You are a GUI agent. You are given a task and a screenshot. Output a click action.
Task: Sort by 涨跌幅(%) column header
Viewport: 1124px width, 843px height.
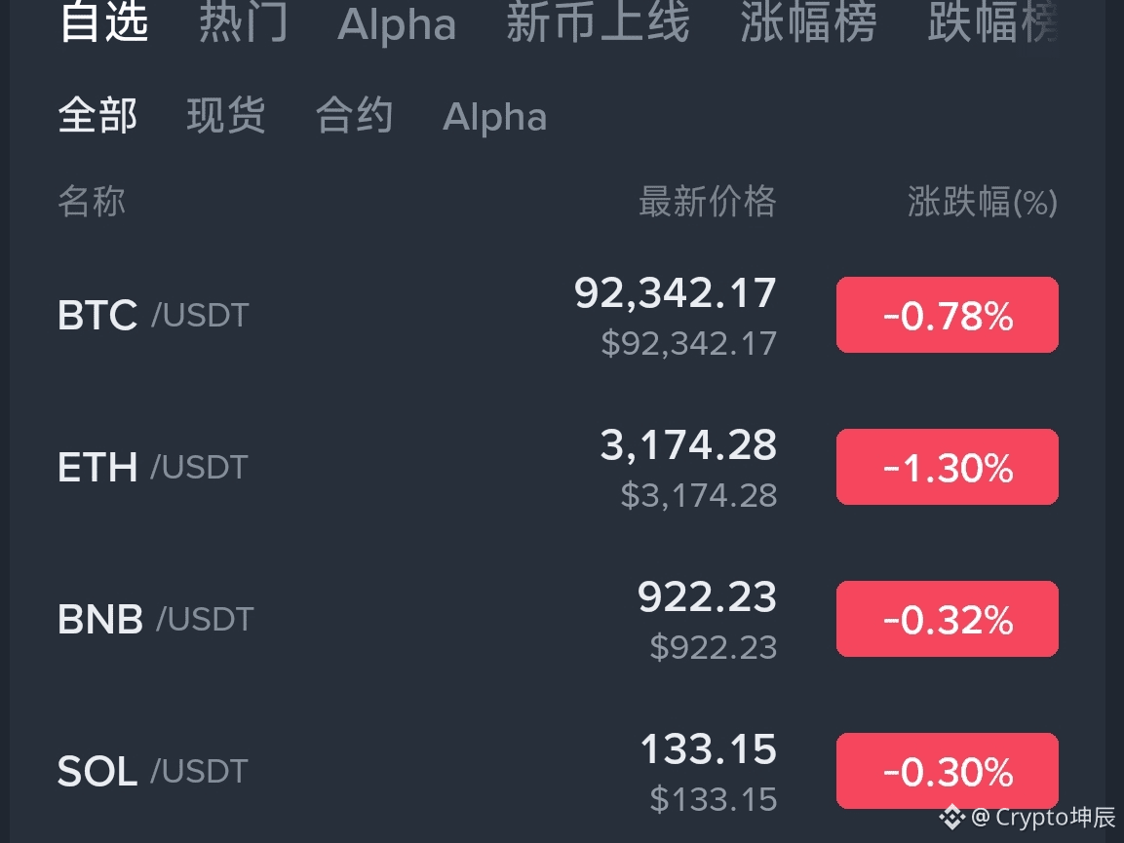(x=980, y=202)
